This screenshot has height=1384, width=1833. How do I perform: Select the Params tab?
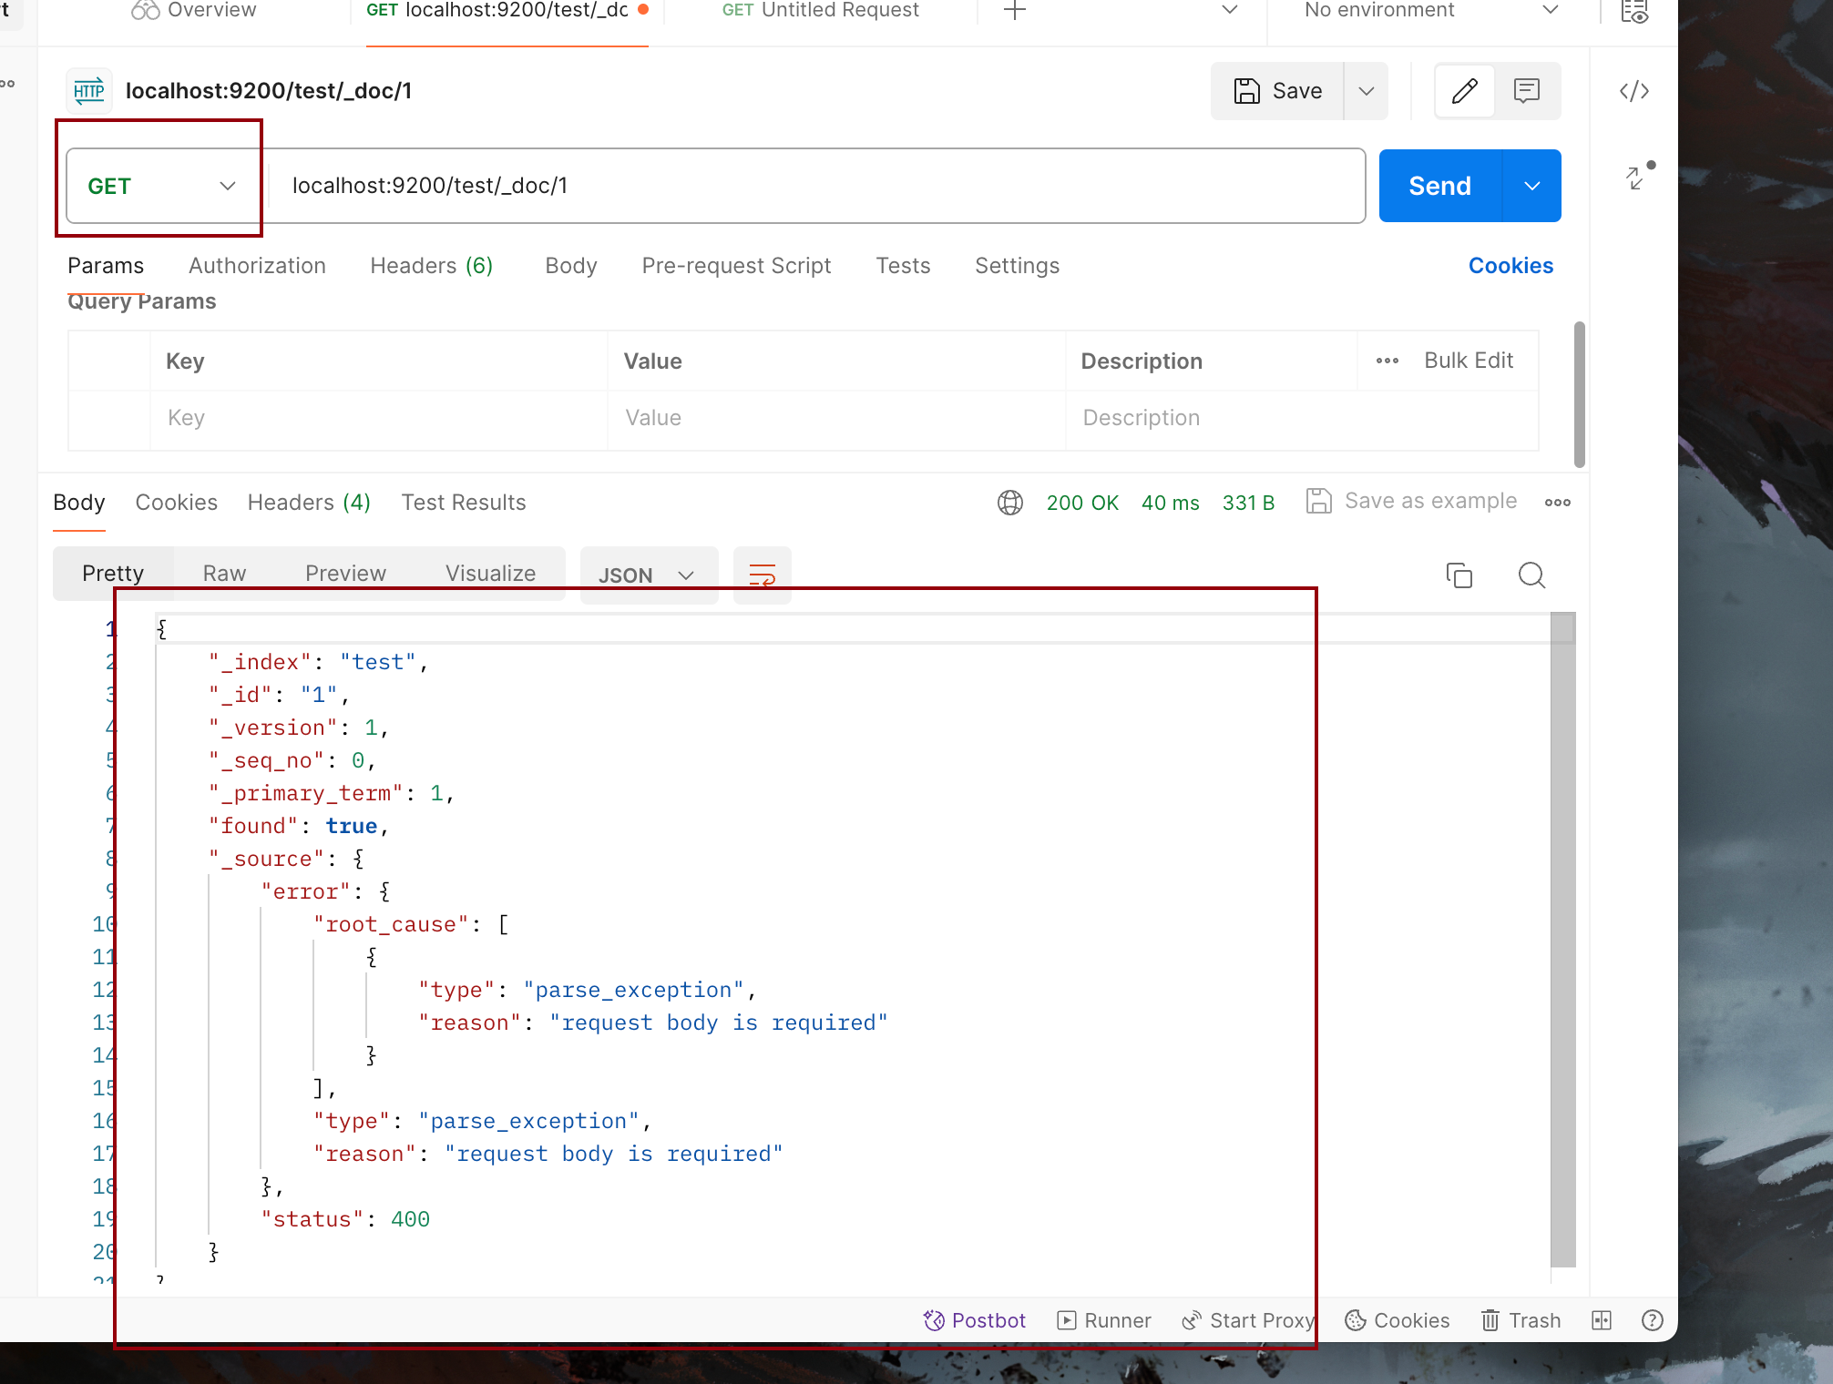(x=106, y=266)
